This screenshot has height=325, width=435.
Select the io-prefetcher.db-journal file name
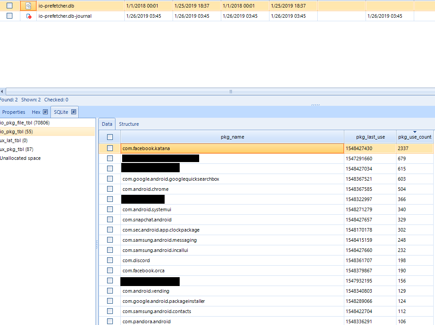click(x=65, y=16)
